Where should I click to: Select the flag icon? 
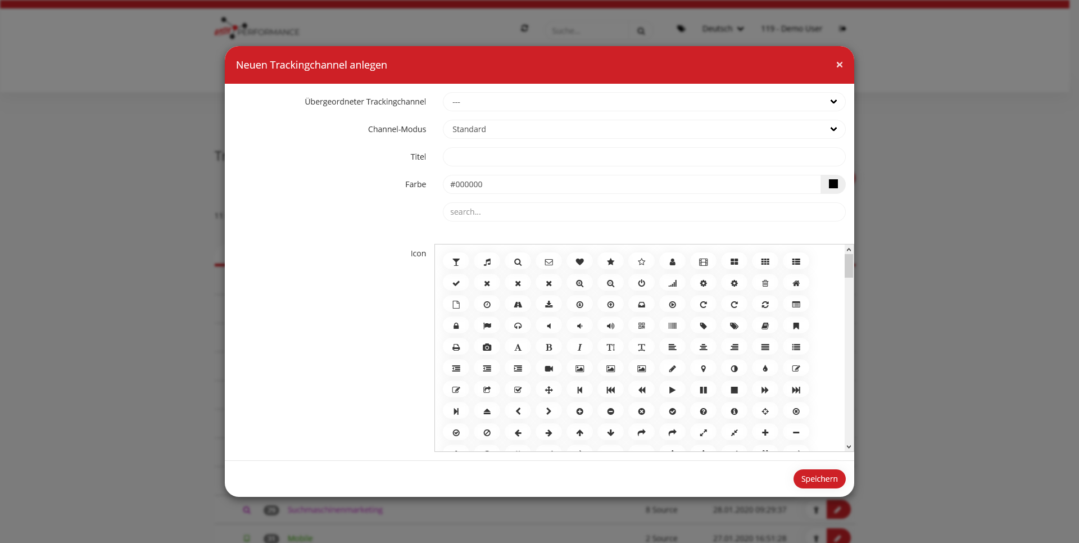point(487,326)
